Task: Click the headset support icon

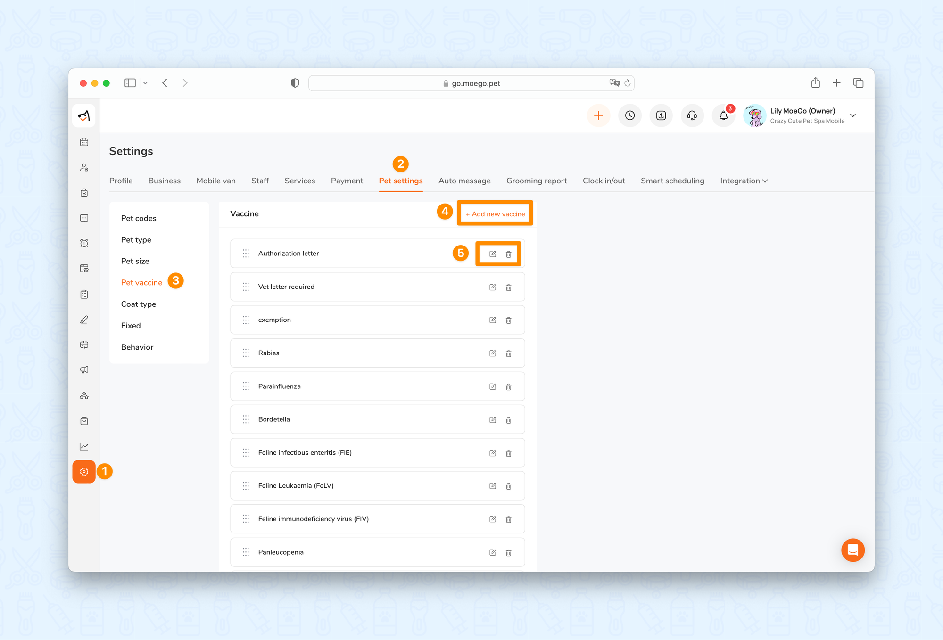Action: click(x=692, y=115)
